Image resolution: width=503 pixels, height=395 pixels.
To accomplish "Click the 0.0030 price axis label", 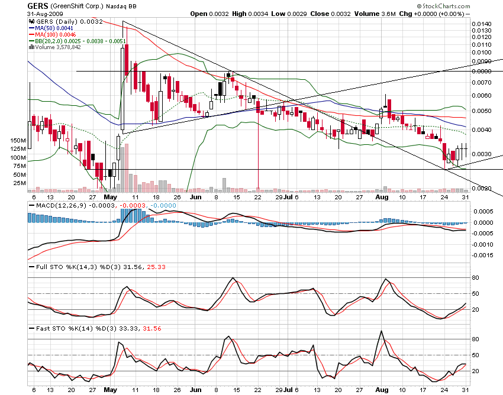I will click(x=482, y=154).
